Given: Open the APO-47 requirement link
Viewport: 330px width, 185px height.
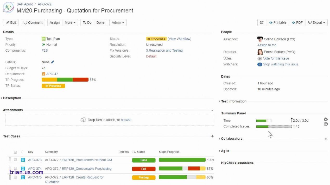Looking at the screenshot, I should tap(52, 74).
